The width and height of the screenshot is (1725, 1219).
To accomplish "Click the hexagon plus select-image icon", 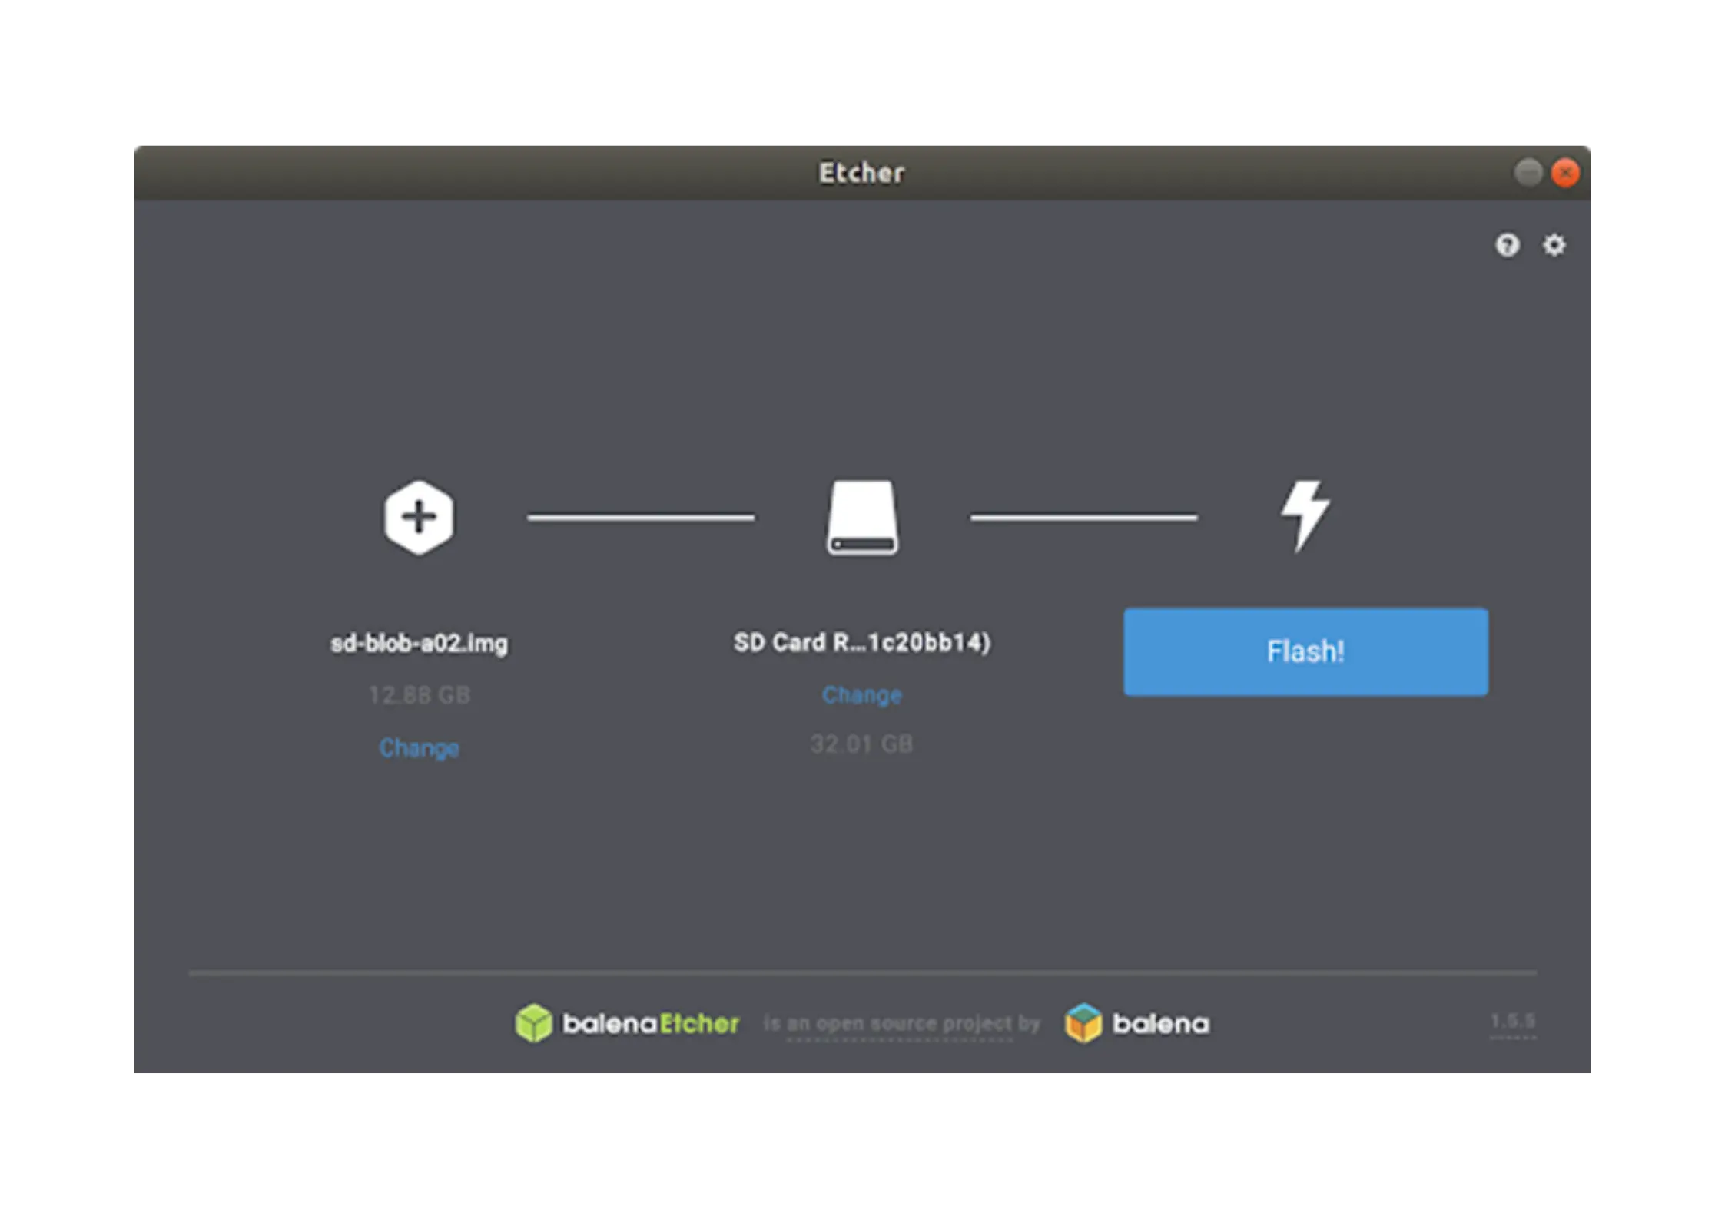I will click(x=419, y=517).
